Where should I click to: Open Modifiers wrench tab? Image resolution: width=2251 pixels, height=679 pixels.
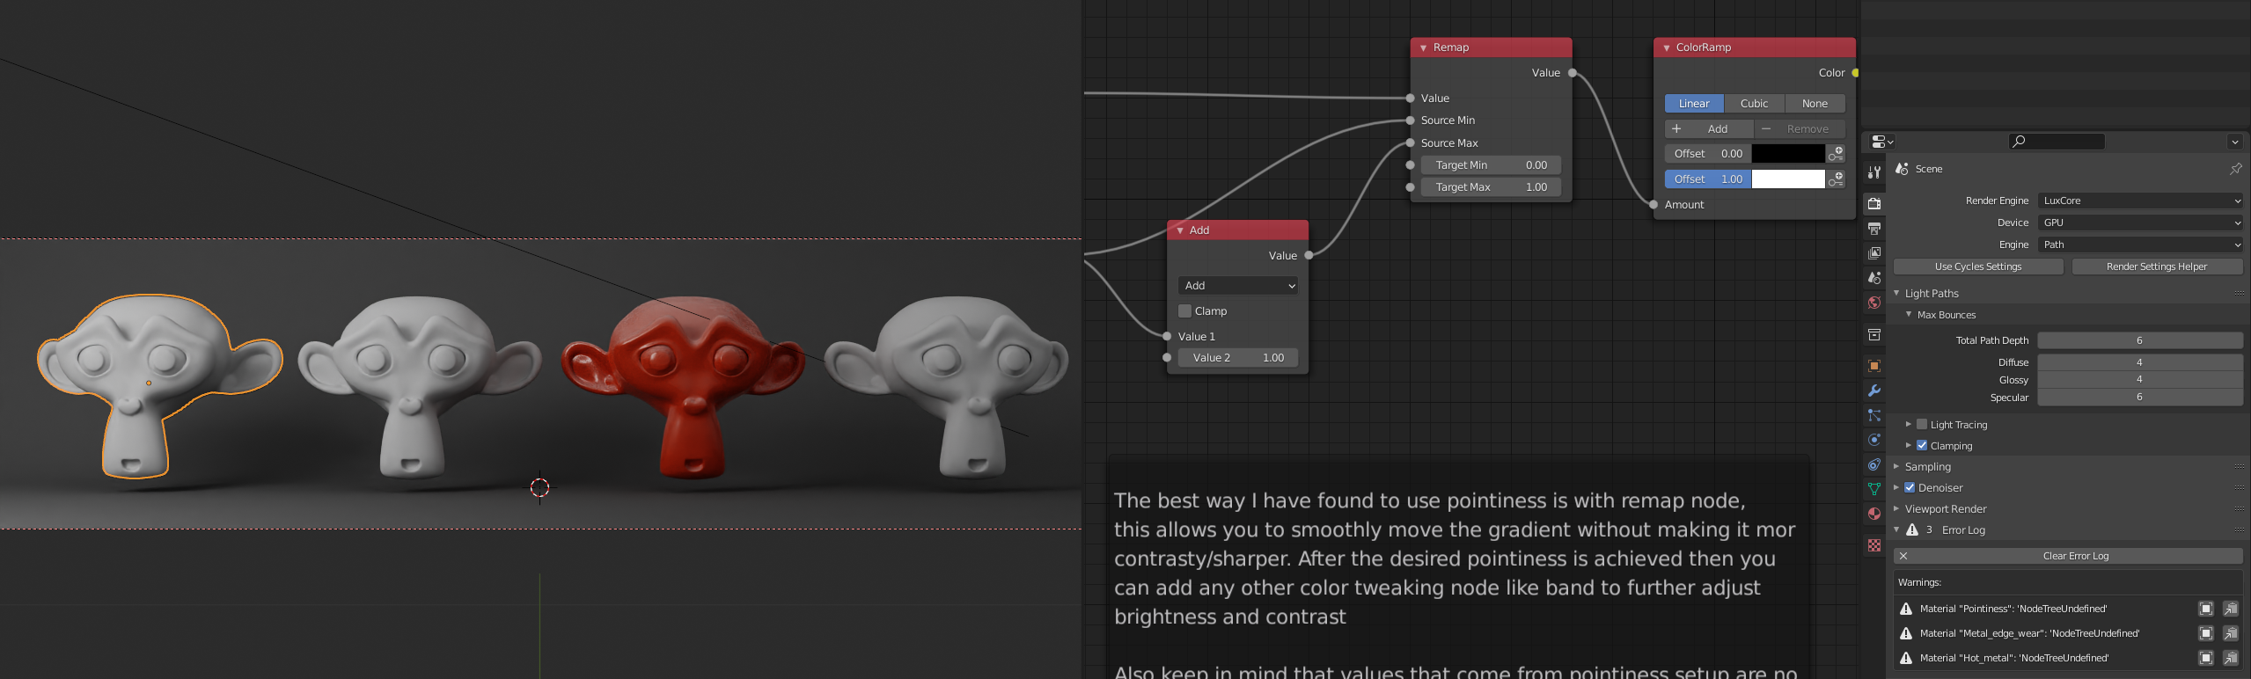click(1874, 391)
